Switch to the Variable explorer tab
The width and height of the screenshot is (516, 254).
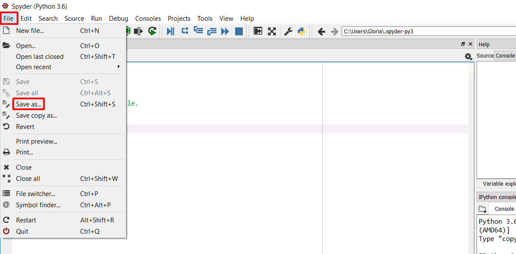pyautogui.click(x=499, y=184)
